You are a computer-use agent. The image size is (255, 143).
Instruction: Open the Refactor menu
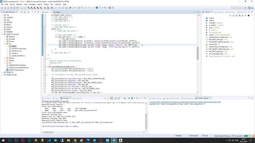point(19,4)
